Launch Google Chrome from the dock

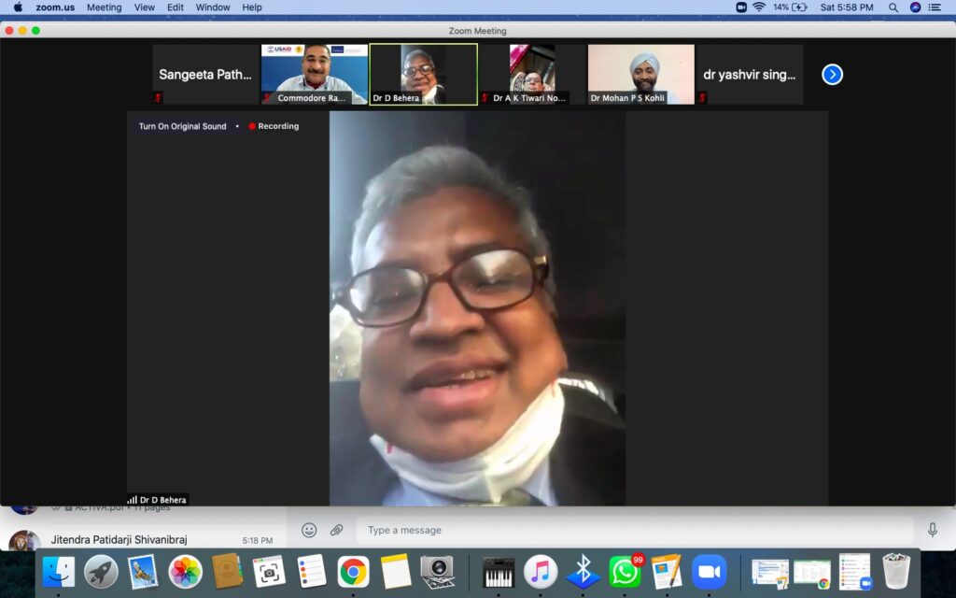pos(353,571)
